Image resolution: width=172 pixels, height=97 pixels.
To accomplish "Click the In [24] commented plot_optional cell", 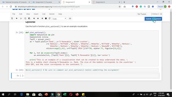I will click(x=92, y=70).
